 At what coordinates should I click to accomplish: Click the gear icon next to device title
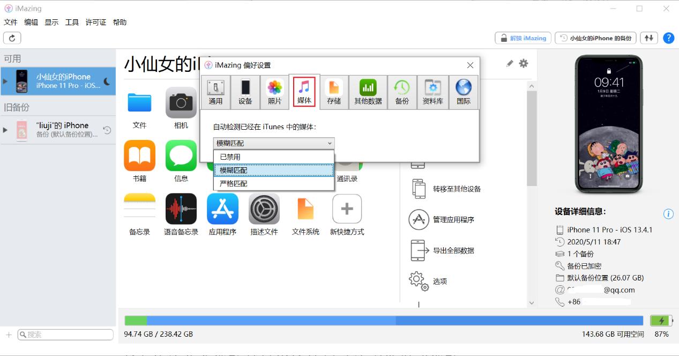[x=523, y=64]
